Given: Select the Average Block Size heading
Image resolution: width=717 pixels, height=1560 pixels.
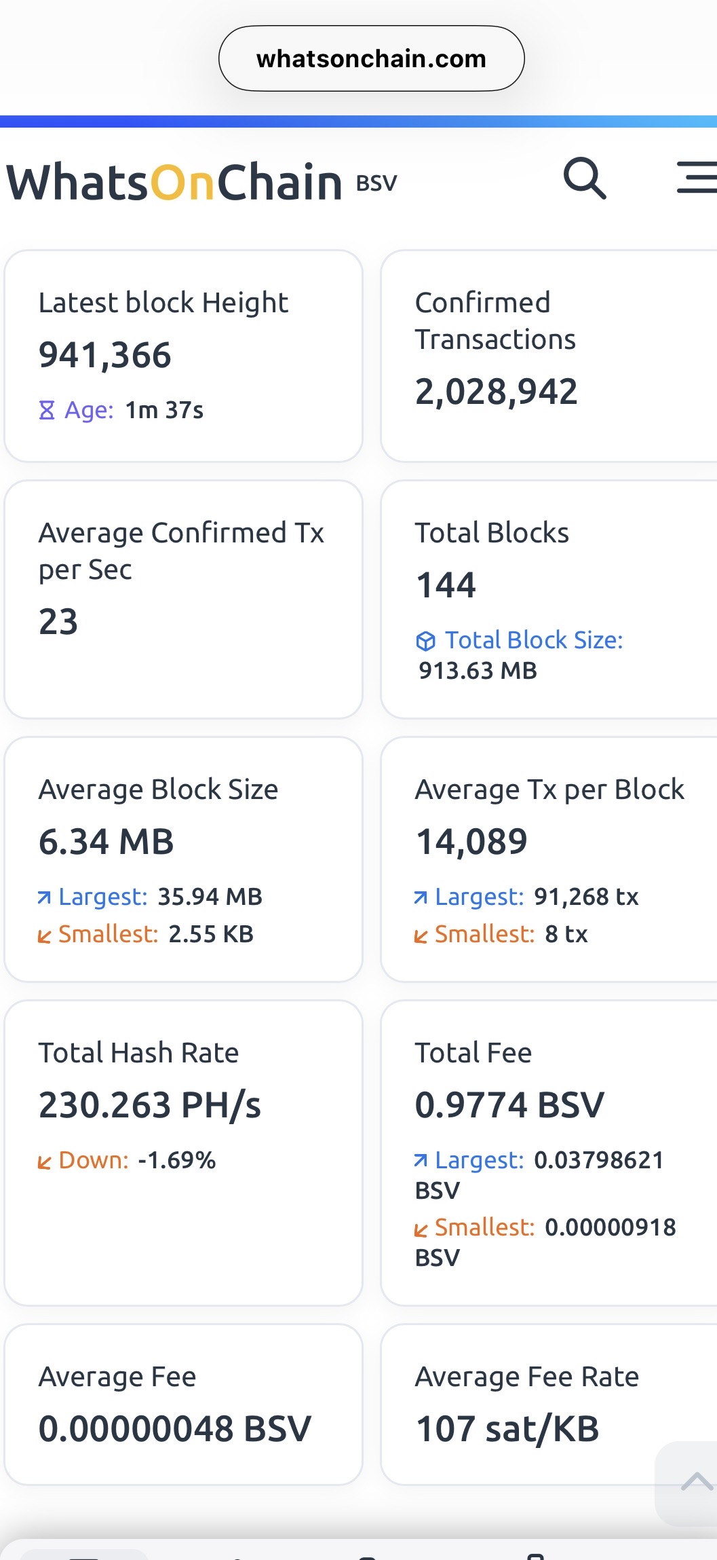Looking at the screenshot, I should 158,790.
